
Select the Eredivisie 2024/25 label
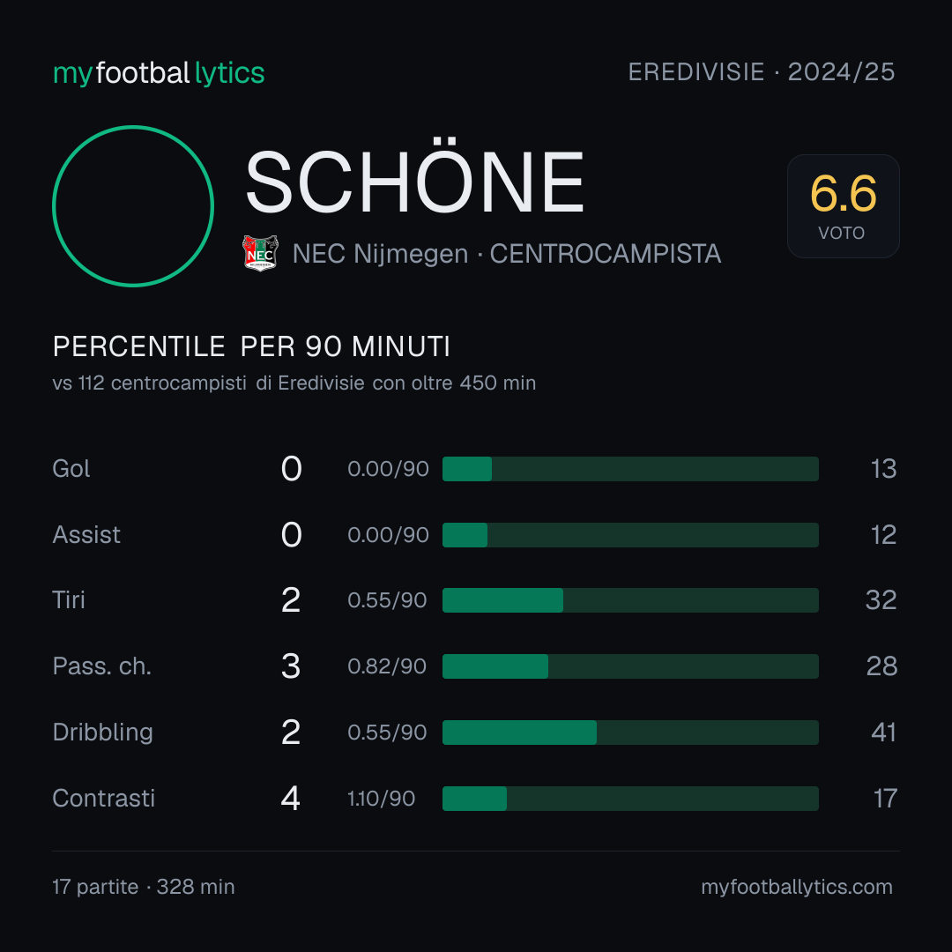pos(762,72)
